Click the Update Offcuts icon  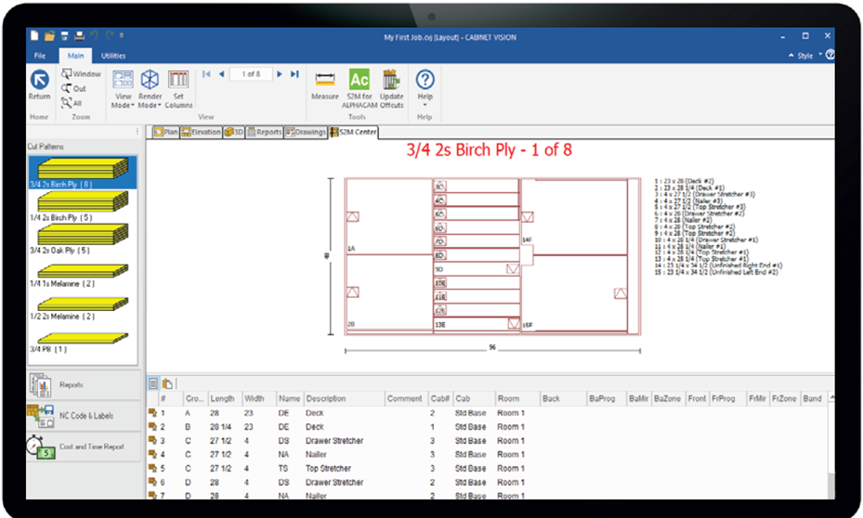click(391, 84)
